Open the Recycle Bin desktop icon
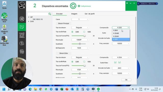 pos(4,5)
